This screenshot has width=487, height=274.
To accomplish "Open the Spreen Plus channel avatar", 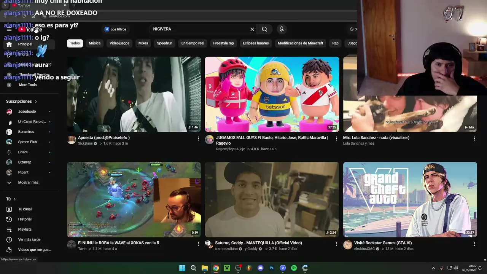I will (9, 142).
